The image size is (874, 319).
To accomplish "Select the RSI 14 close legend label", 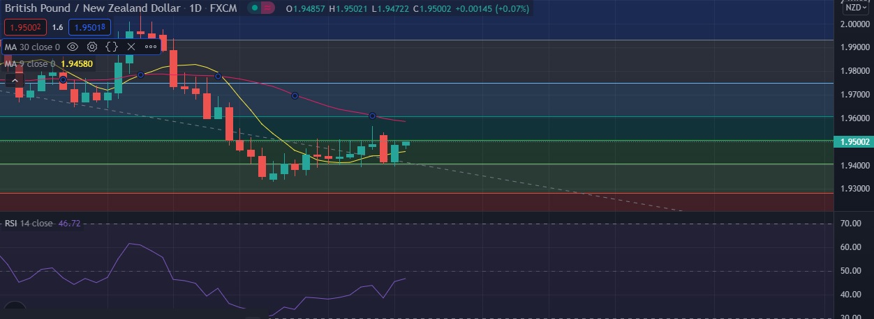I will pyautogui.click(x=29, y=224).
